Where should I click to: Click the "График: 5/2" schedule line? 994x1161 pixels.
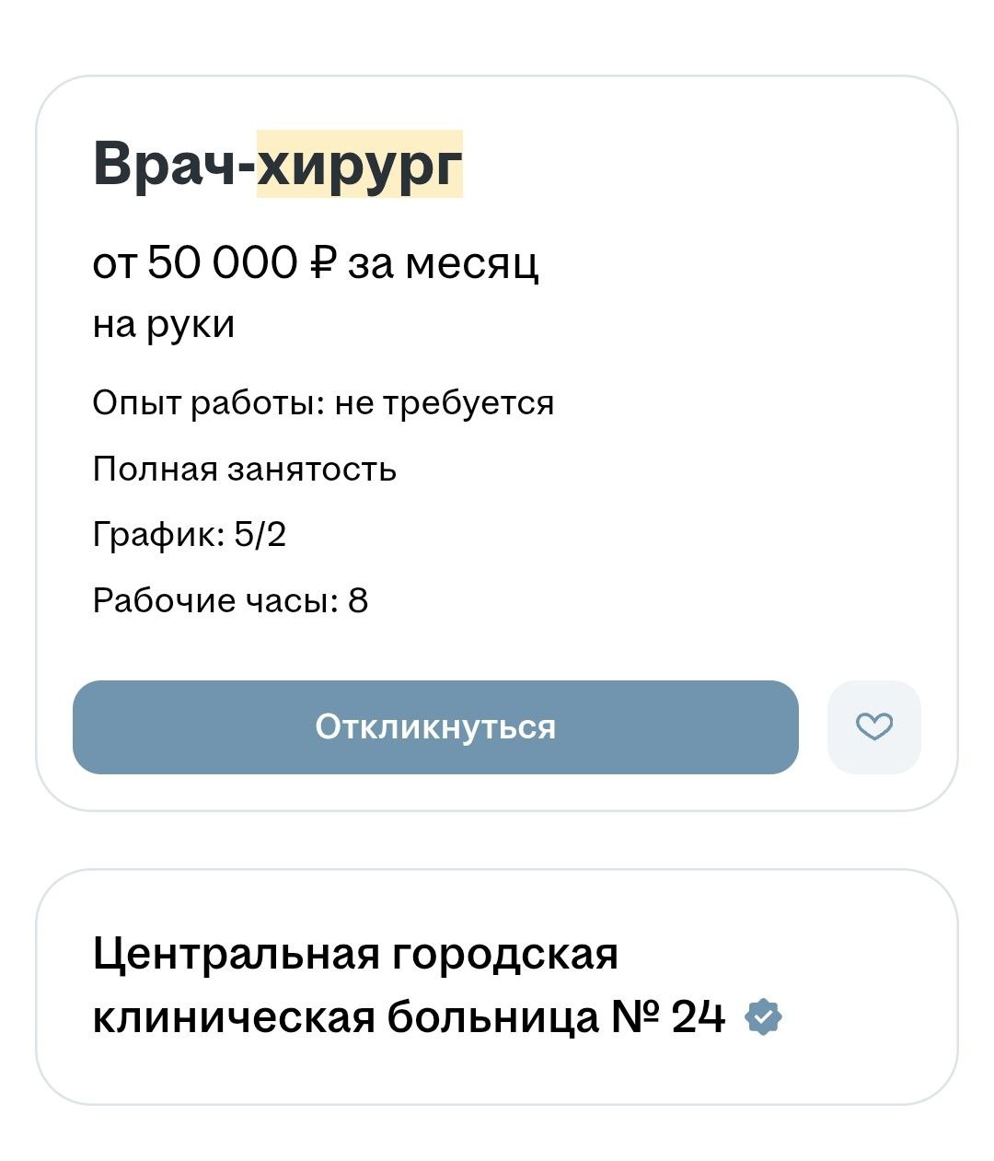point(190,535)
